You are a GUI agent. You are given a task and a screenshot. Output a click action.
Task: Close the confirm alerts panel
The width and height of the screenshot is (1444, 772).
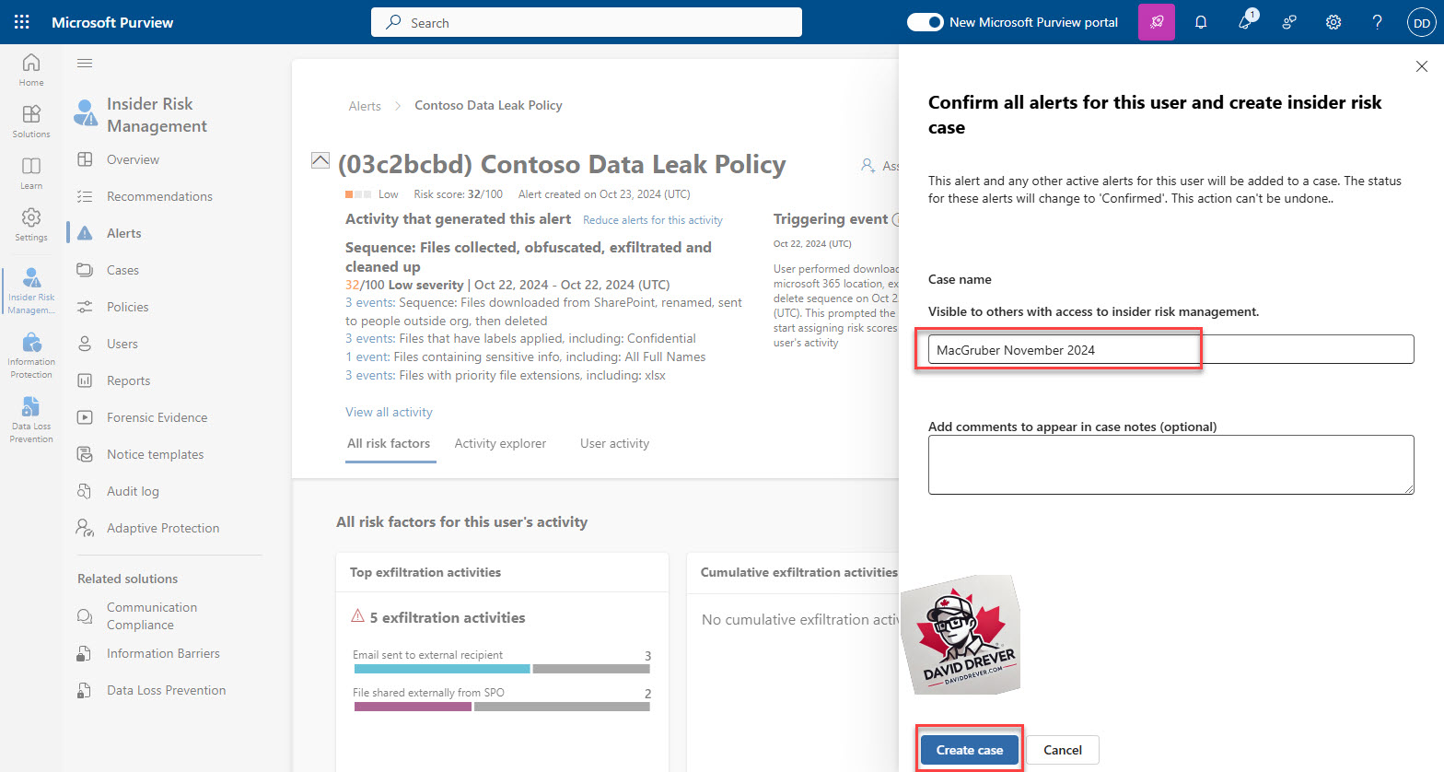1421,66
